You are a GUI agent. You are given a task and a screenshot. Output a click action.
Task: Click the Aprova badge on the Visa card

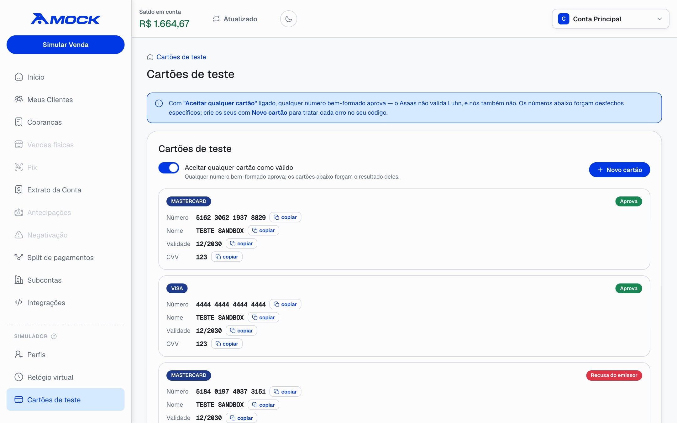pos(628,288)
